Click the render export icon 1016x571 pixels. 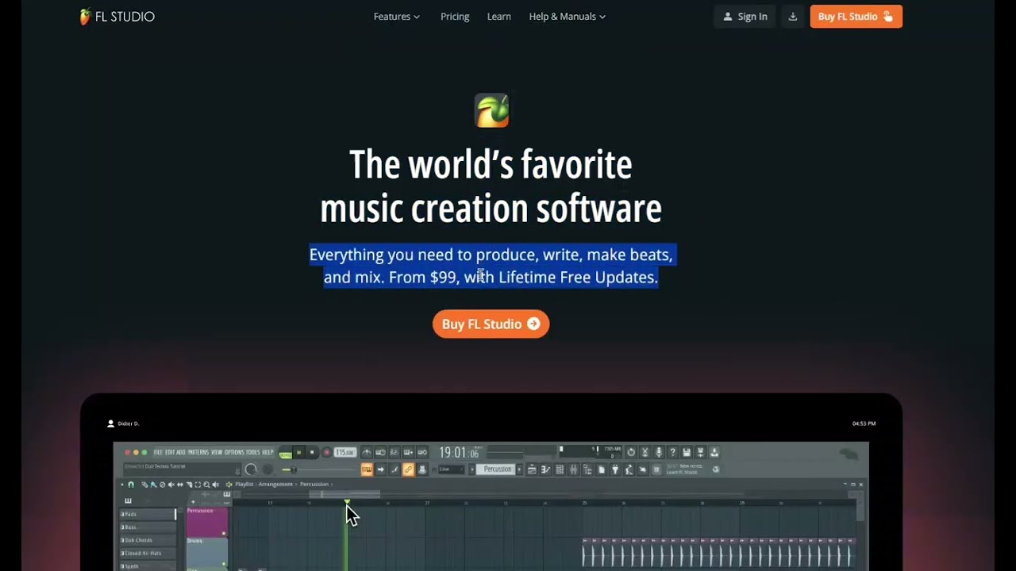pos(700,452)
